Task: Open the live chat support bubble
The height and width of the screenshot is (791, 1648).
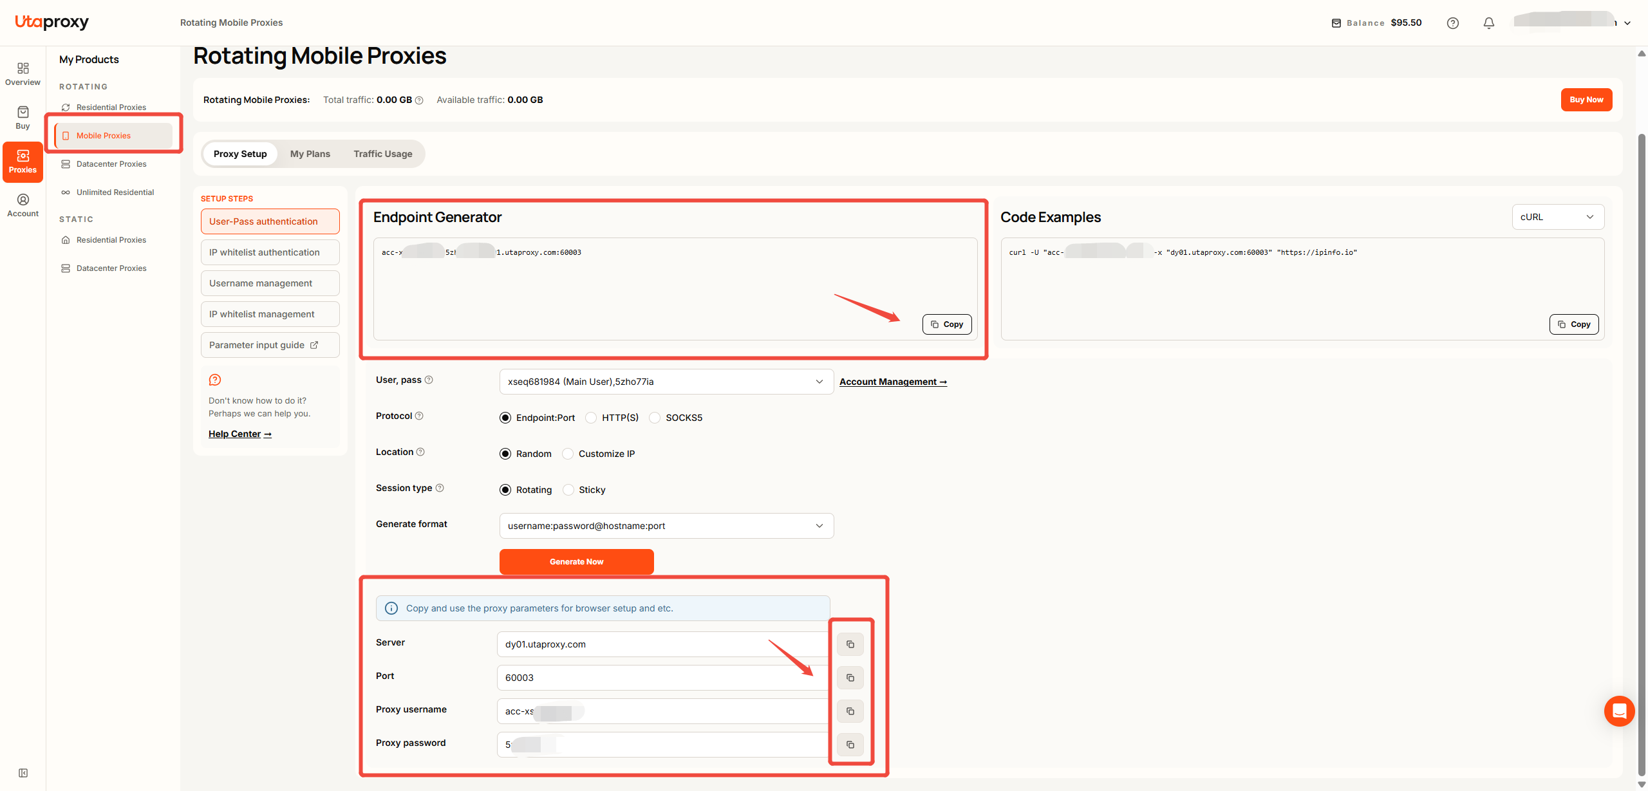Action: tap(1619, 711)
